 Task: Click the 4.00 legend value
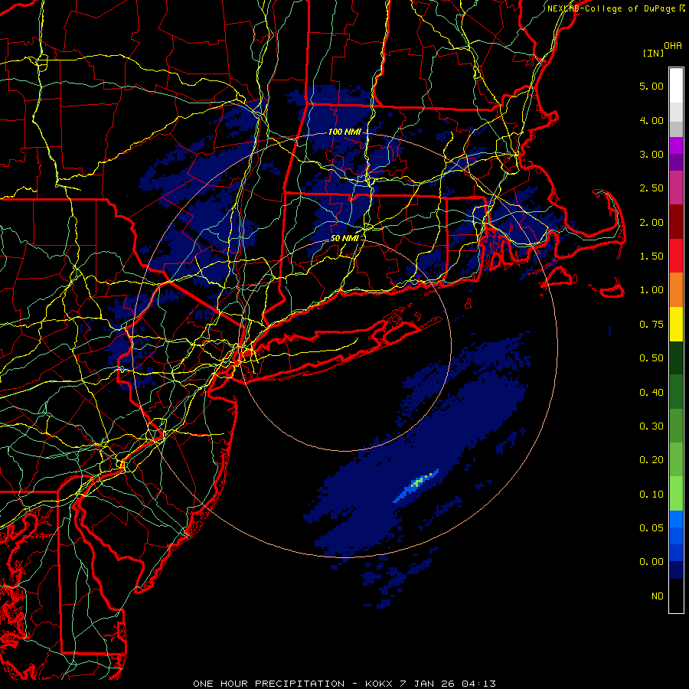651,120
